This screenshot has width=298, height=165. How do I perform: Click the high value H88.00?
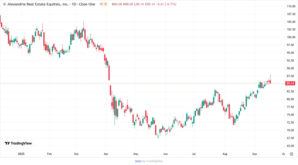point(128,4)
